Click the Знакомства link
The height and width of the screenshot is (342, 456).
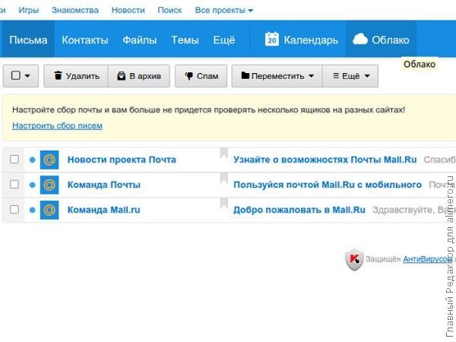click(x=75, y=10)
